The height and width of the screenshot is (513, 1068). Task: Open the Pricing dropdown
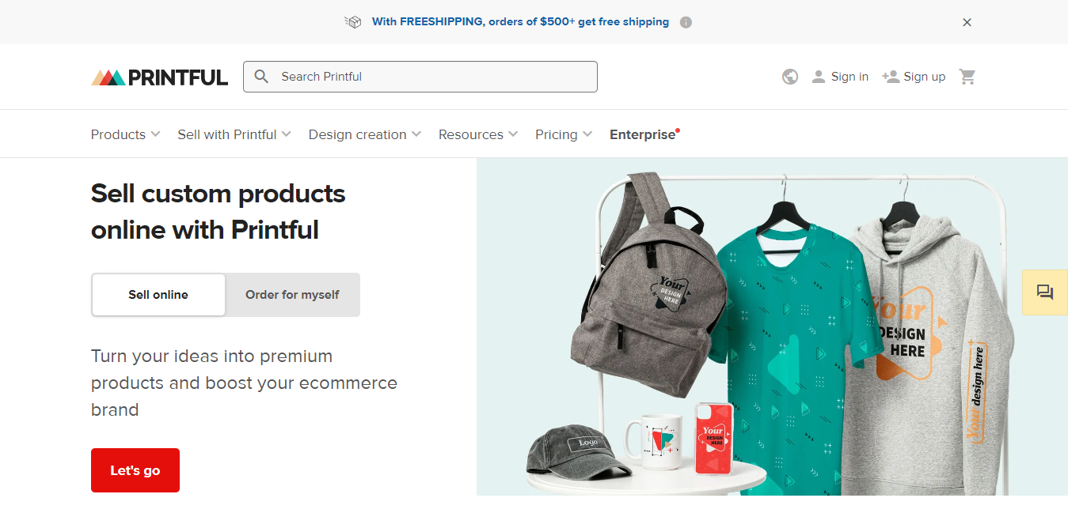coord(564,134)
